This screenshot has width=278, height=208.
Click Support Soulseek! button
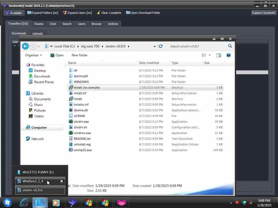point(264,13)
